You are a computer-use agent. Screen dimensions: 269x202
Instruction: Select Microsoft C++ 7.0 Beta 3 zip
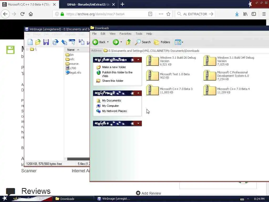click(169, 90)
